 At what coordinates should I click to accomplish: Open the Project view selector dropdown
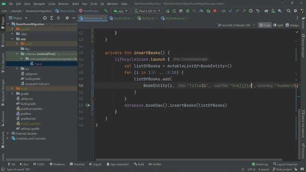[x=18, y=18]
